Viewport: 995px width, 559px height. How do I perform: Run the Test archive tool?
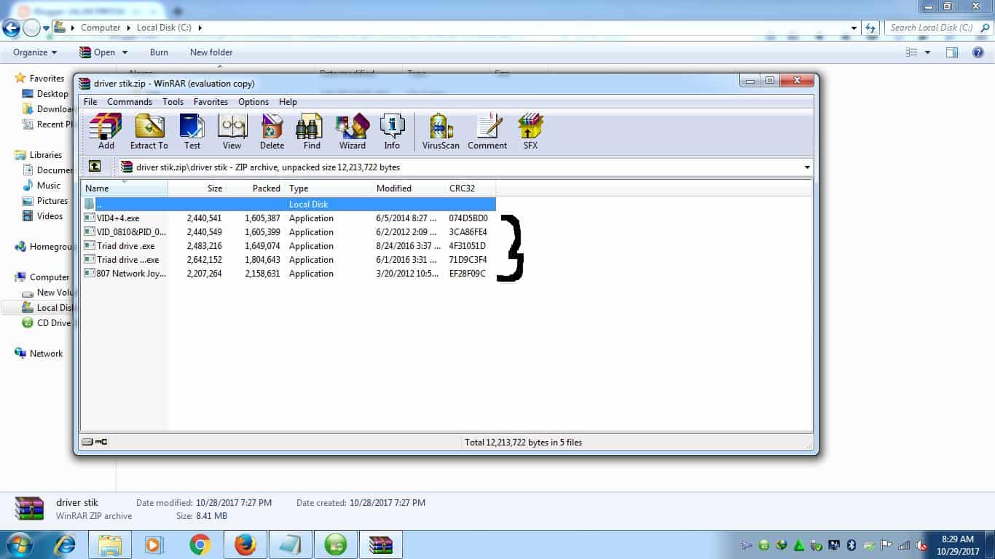(x=192, y=132)
